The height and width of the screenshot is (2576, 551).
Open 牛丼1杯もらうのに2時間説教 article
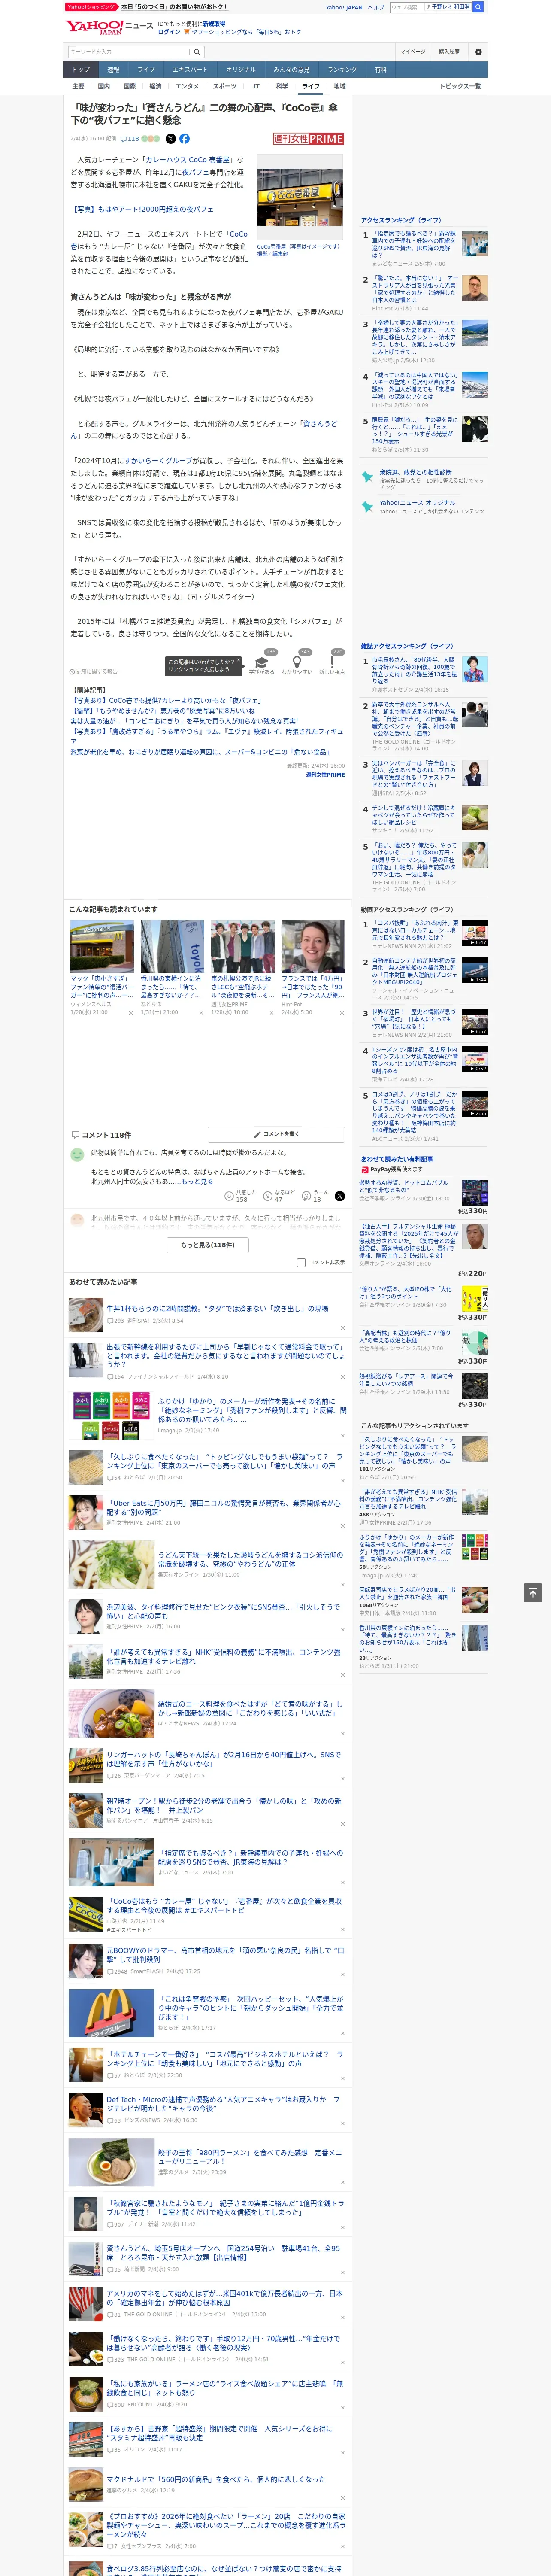pos(217,1308)
